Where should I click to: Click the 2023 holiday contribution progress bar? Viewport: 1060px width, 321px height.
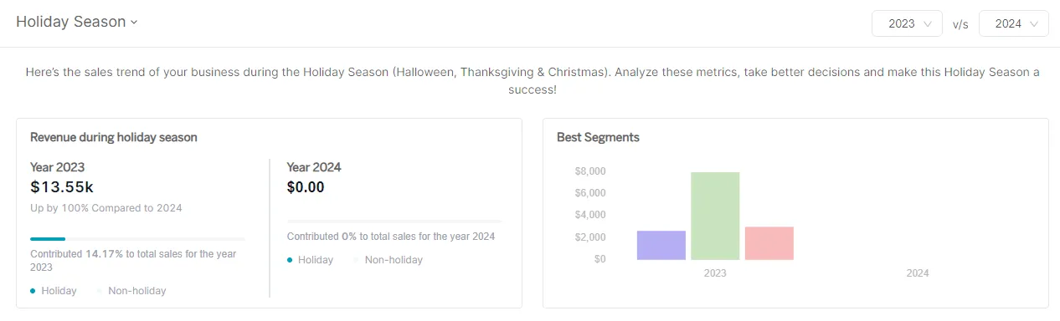pyautogui.click(x=138, y=239)
